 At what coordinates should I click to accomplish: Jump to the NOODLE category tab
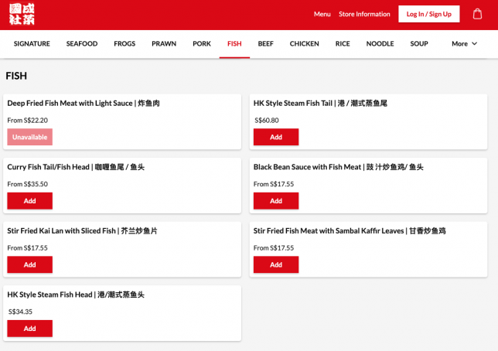[380, 44]
